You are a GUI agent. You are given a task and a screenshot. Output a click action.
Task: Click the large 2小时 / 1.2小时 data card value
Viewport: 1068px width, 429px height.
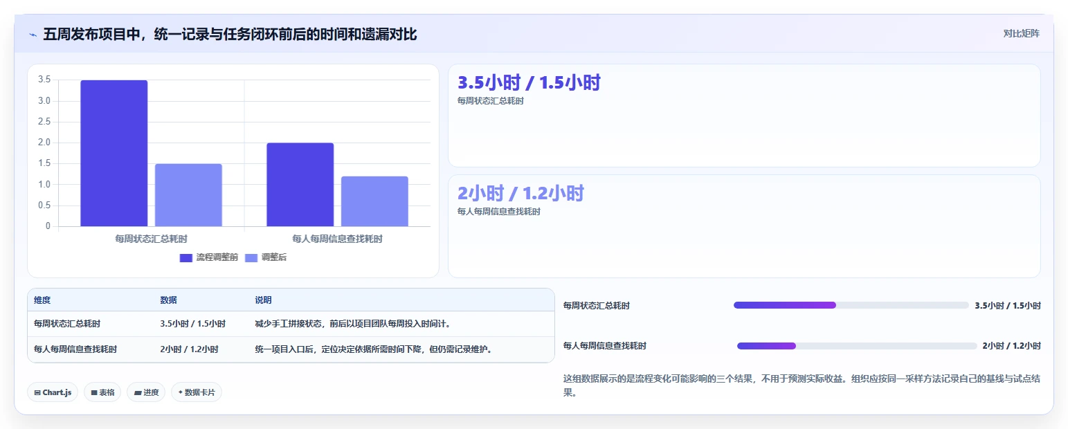(521, 193)
